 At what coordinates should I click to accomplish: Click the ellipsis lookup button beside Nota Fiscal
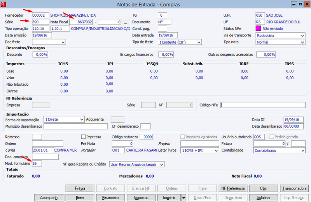pyautogui.click(x=126, y=22)
